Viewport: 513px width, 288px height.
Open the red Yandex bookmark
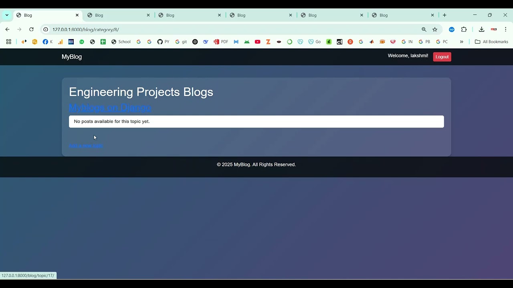coord(350,42)
